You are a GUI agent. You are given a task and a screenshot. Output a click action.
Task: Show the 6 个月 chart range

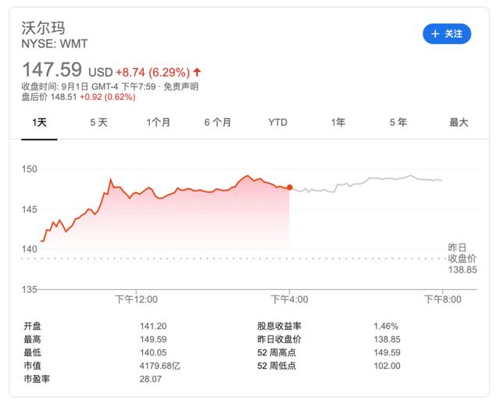coord(217,123)
